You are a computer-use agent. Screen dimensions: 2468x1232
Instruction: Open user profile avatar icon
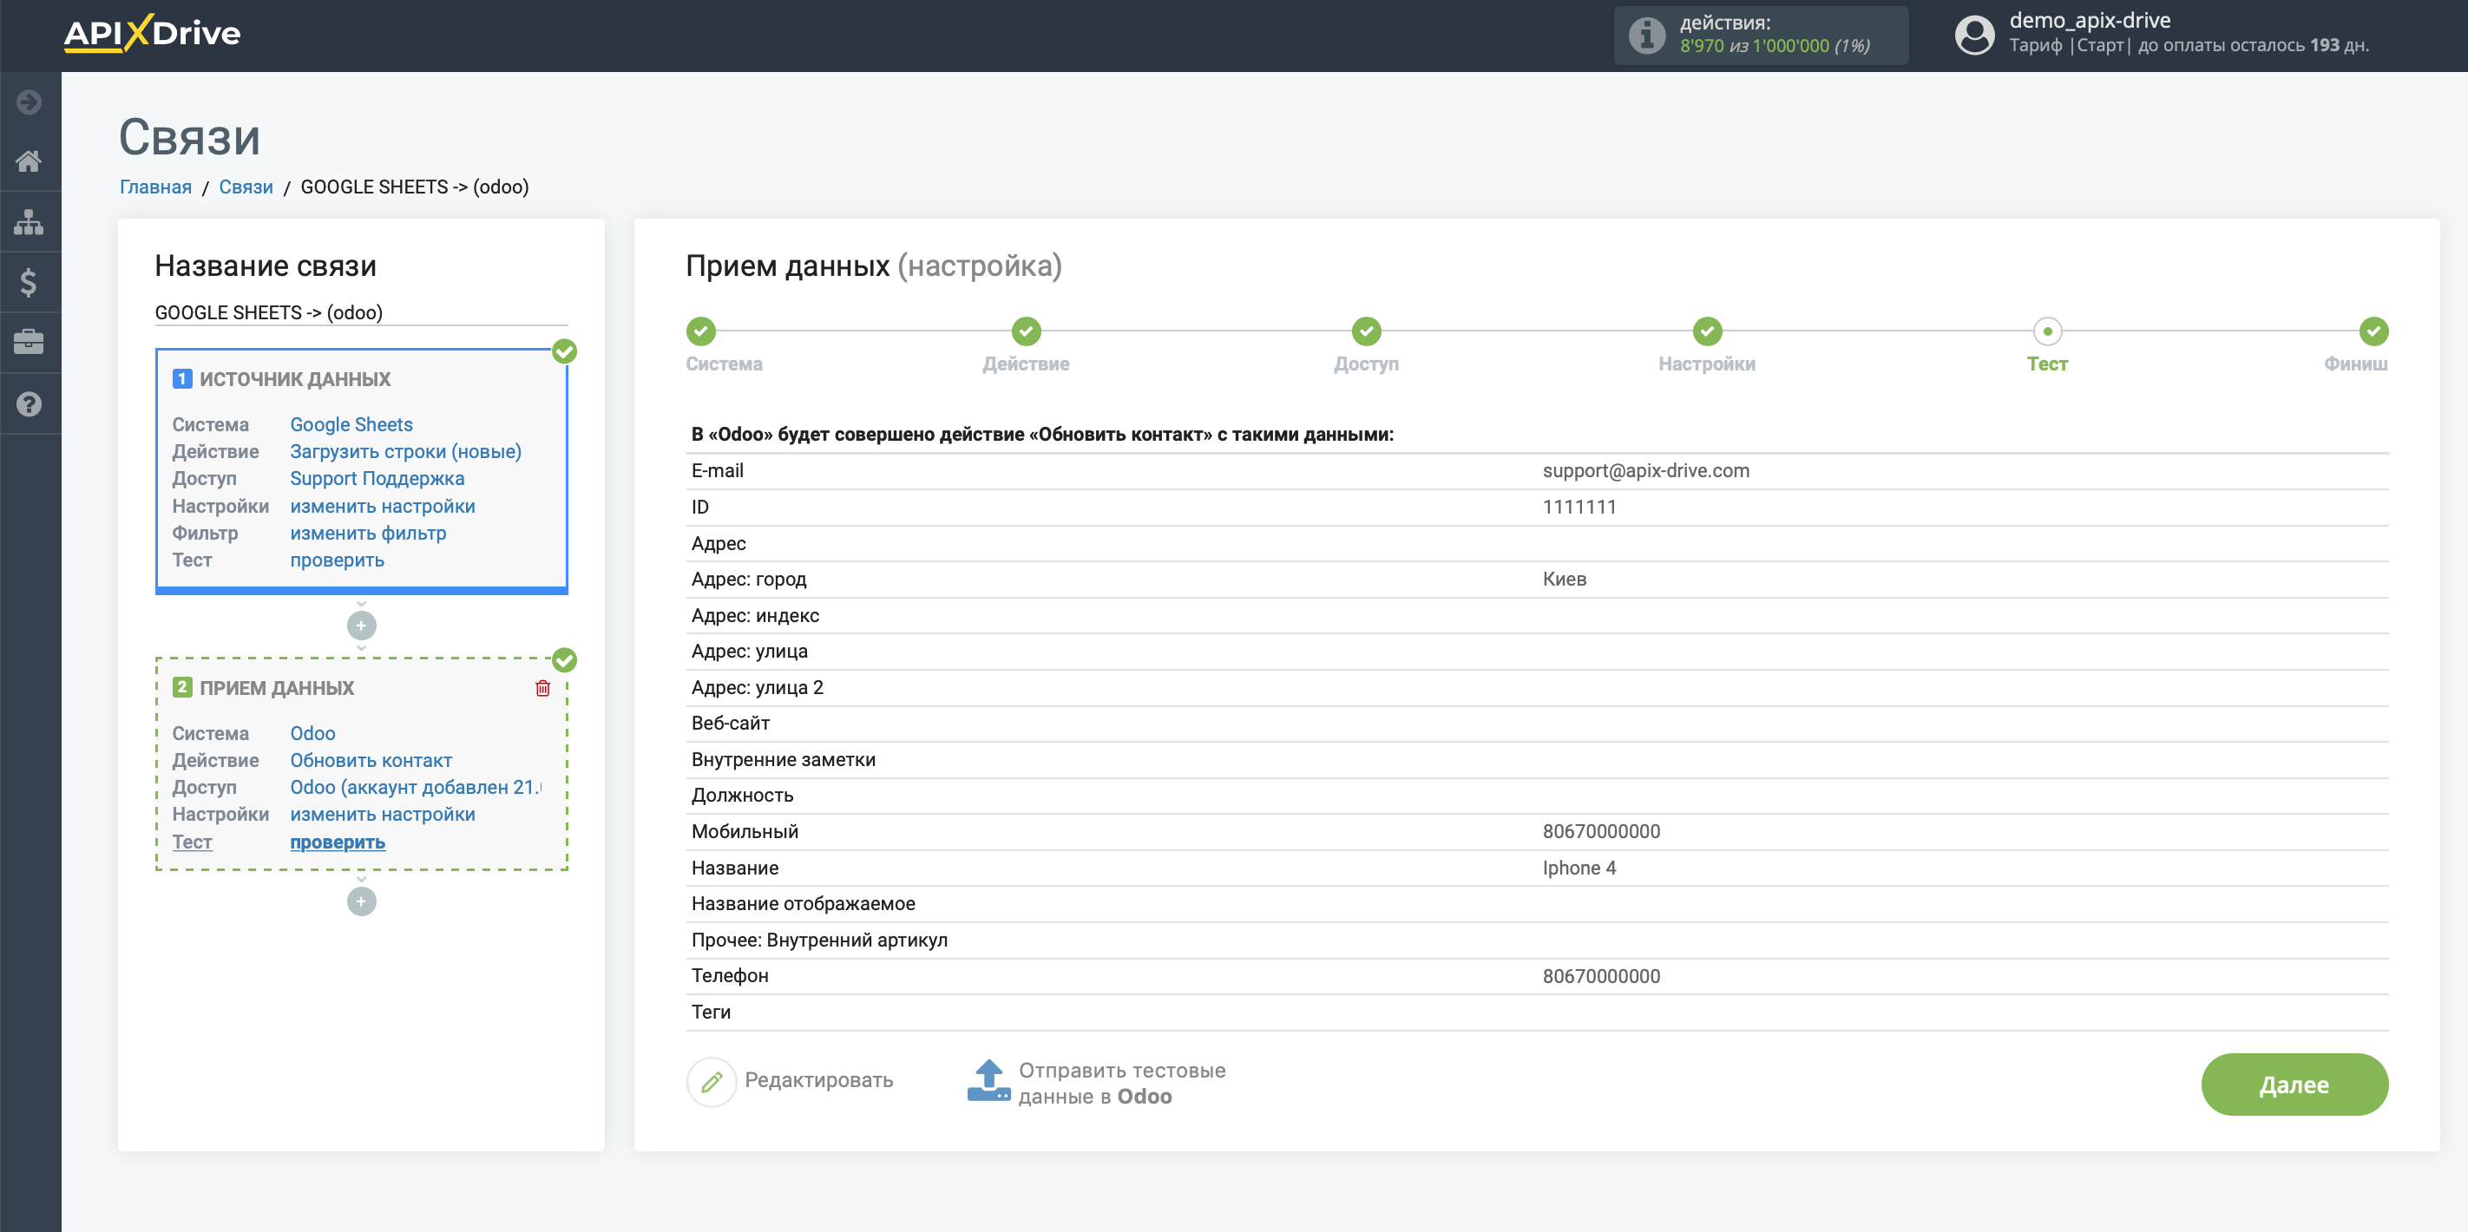click(x=1973, y=35)
